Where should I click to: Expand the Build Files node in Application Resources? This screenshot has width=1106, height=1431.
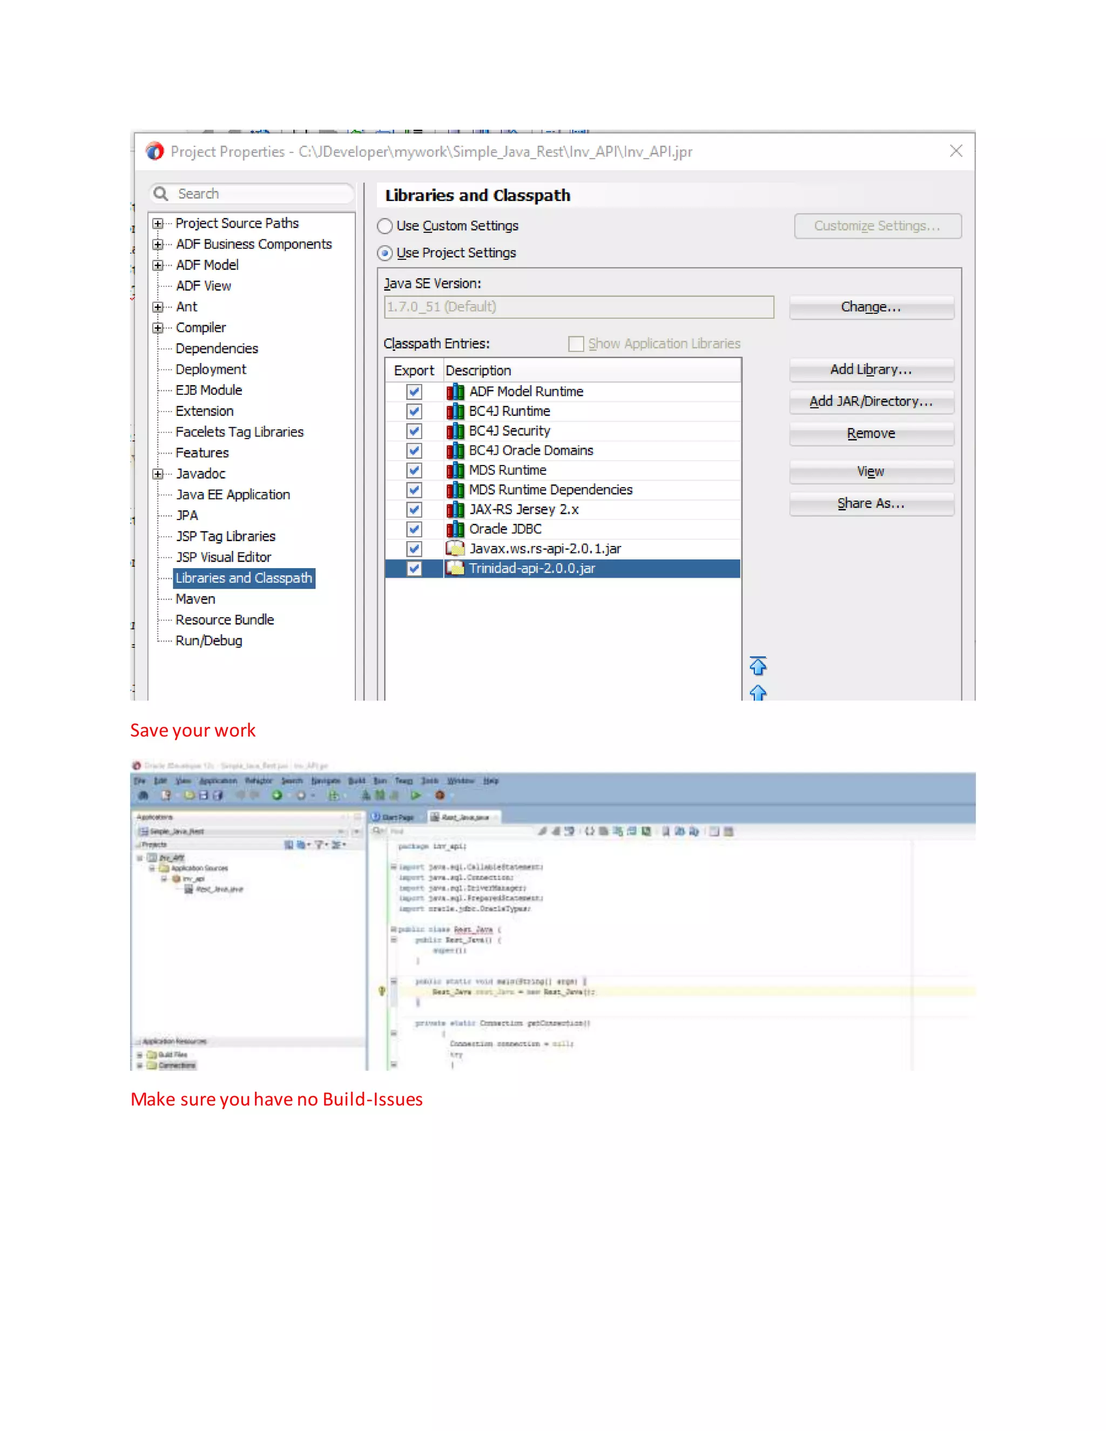(139, 1055)
